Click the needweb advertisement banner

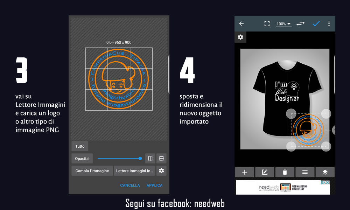283,187
